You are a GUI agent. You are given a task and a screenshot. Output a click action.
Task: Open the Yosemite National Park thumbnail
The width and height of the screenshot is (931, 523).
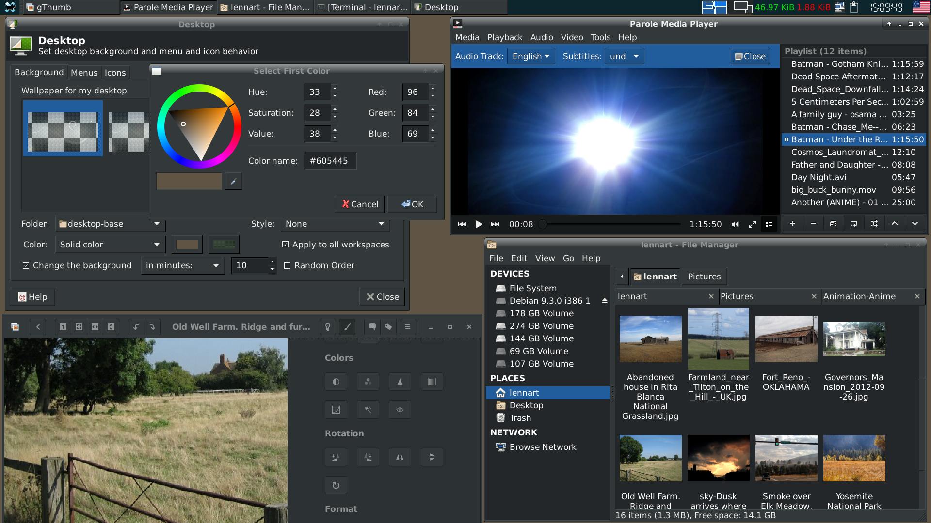pos(854,458)
